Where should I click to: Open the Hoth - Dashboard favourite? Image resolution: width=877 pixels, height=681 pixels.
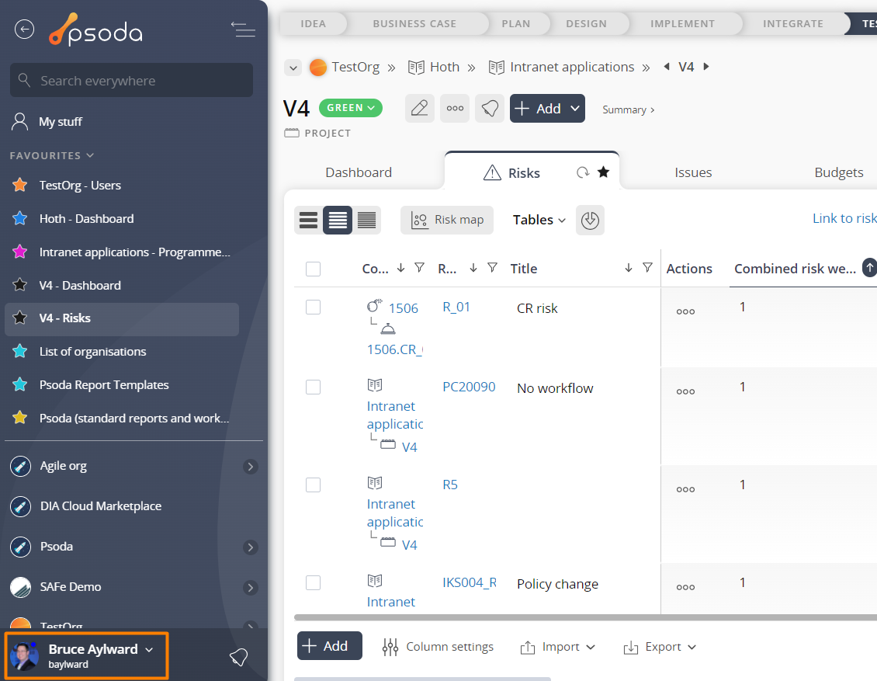coord(86,218)
